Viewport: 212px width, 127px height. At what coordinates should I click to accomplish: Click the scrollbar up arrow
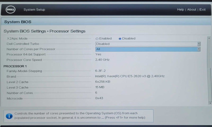click(x=209, y=38)
